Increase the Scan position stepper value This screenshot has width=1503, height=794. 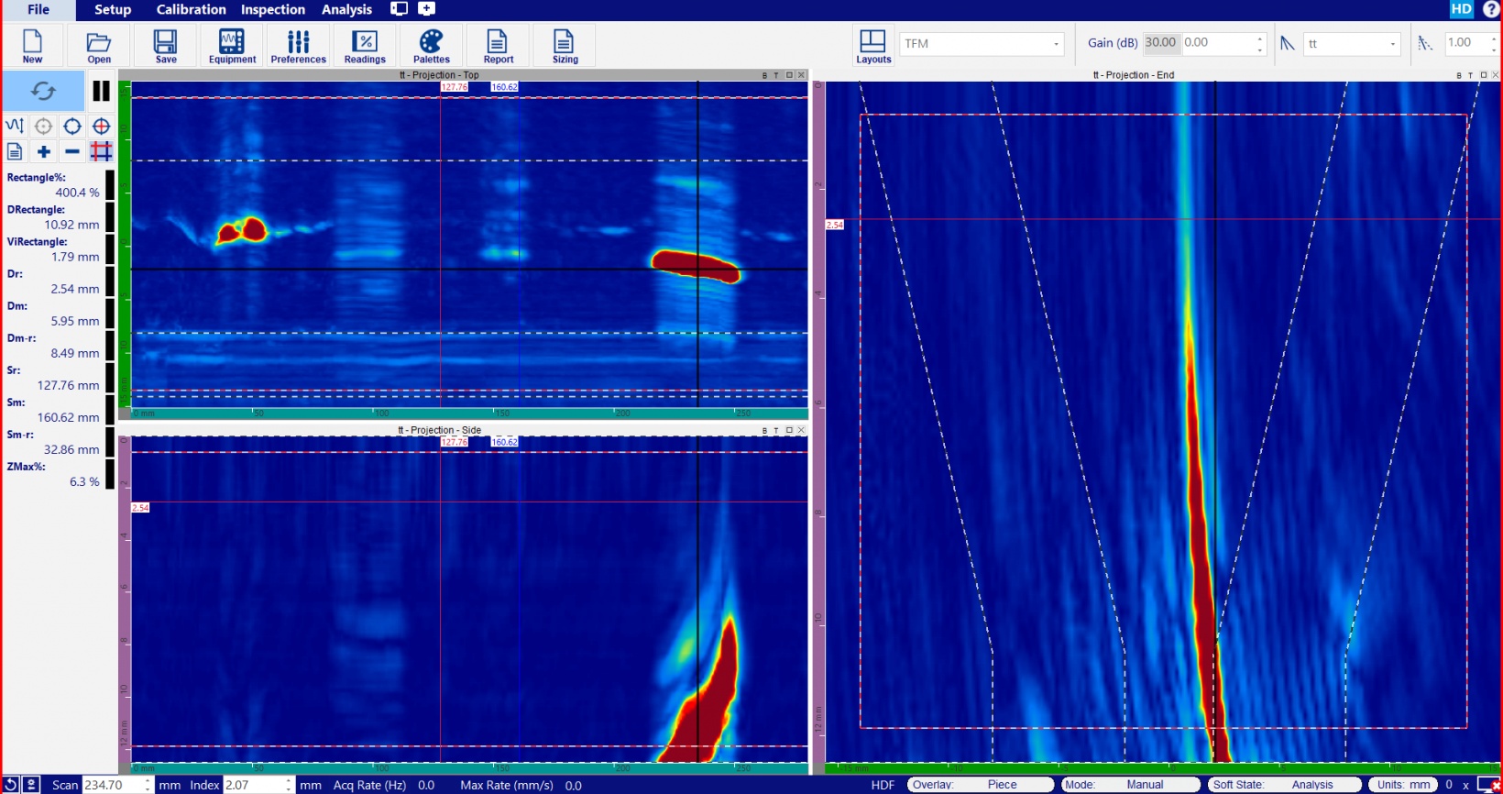(x=148, y=781)
